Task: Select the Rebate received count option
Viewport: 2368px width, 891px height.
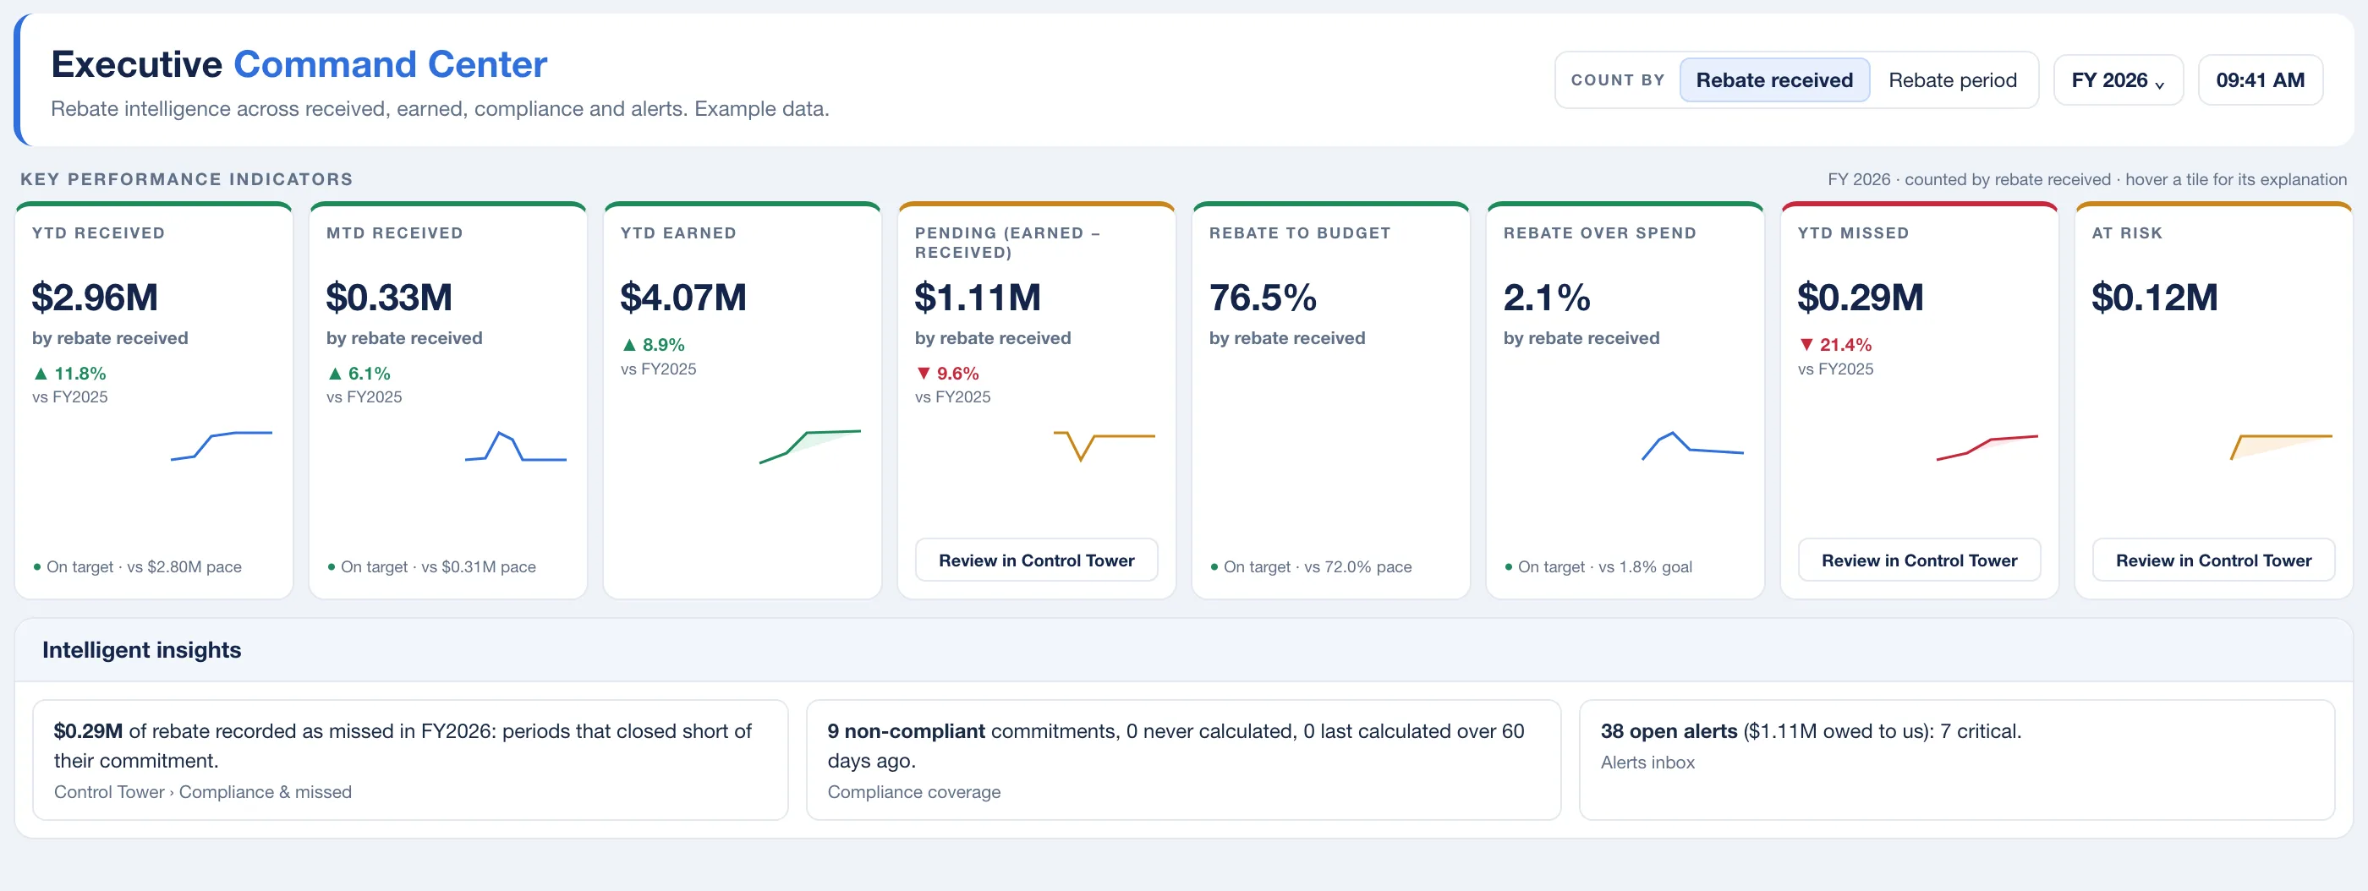Action: tap(1773, 80)
